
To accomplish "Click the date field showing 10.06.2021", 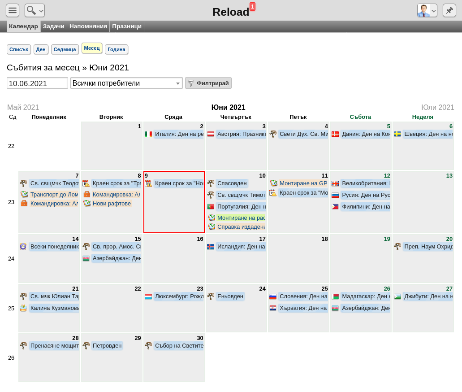I will pyautogui.click(x=38, y=83).
